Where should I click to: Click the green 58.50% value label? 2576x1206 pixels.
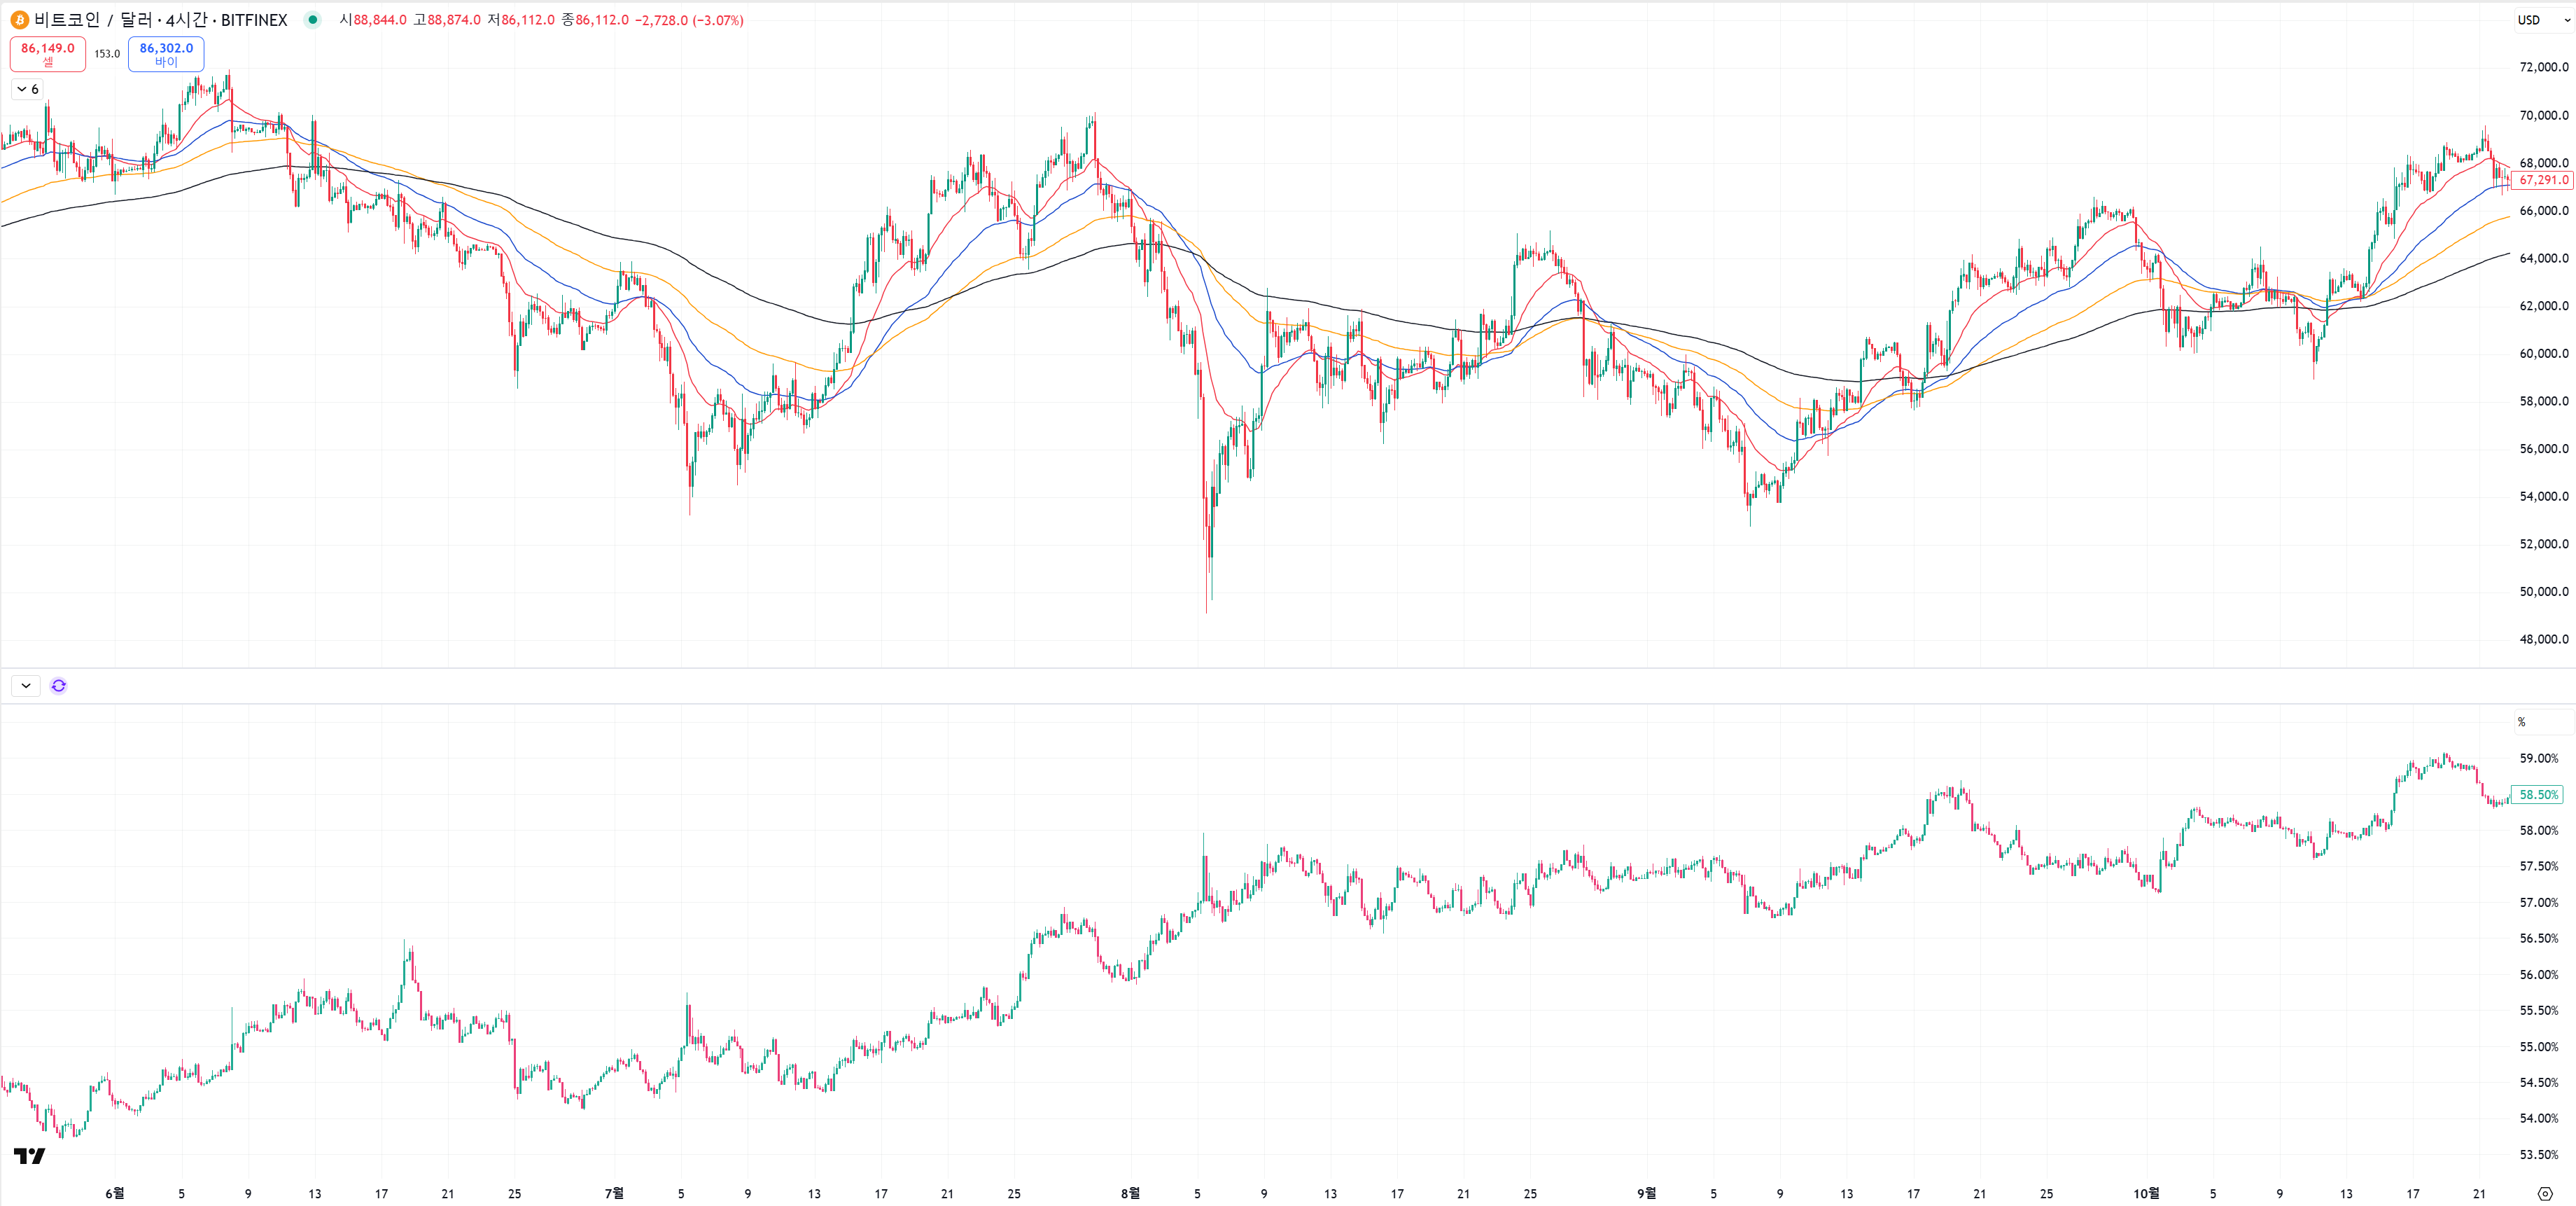click(2538, 795)
